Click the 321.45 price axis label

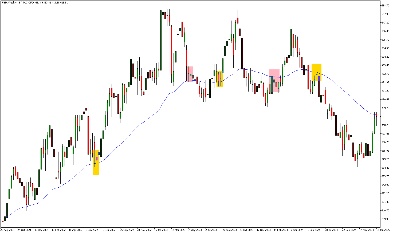pyautogui.click(x=386, y=202)
